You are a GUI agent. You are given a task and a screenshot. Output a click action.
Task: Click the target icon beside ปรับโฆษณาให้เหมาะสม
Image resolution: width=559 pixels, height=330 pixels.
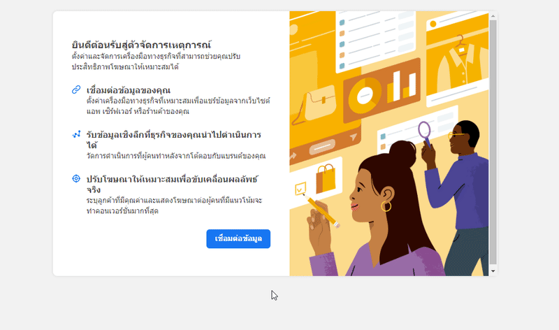tap(76, 178)
